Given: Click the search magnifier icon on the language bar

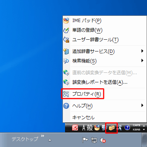Looking at the screenshot, I should tap(104, 128).
